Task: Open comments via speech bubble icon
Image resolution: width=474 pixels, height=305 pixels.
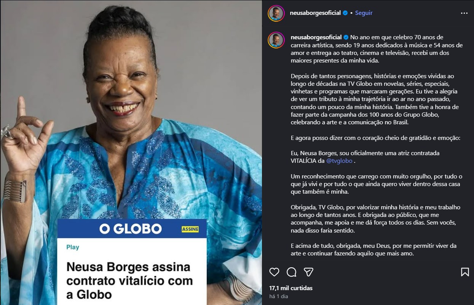Action: [x=292, y=272]
